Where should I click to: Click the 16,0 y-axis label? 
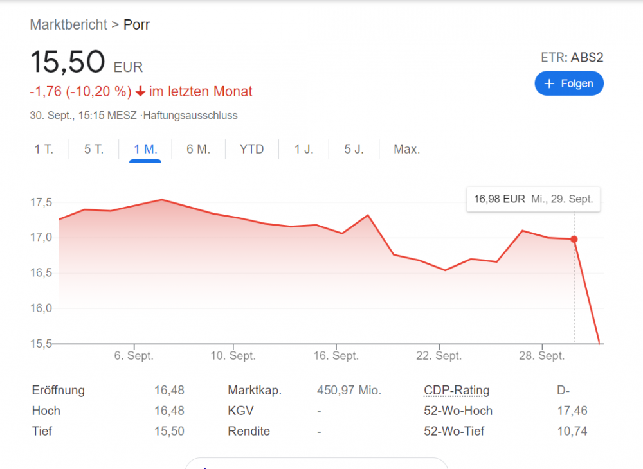[x=41, y=308]
